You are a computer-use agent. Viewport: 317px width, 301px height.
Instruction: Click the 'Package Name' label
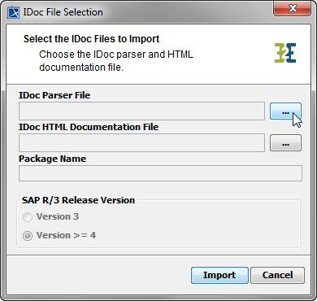coord(52,159)
